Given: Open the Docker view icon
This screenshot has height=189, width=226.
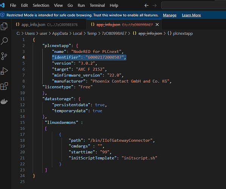Looking at the screenshot, I should click(4, 101).
